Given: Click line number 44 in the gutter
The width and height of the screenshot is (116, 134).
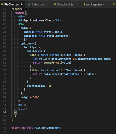Looking at the screenshot, I should (4, 112).
